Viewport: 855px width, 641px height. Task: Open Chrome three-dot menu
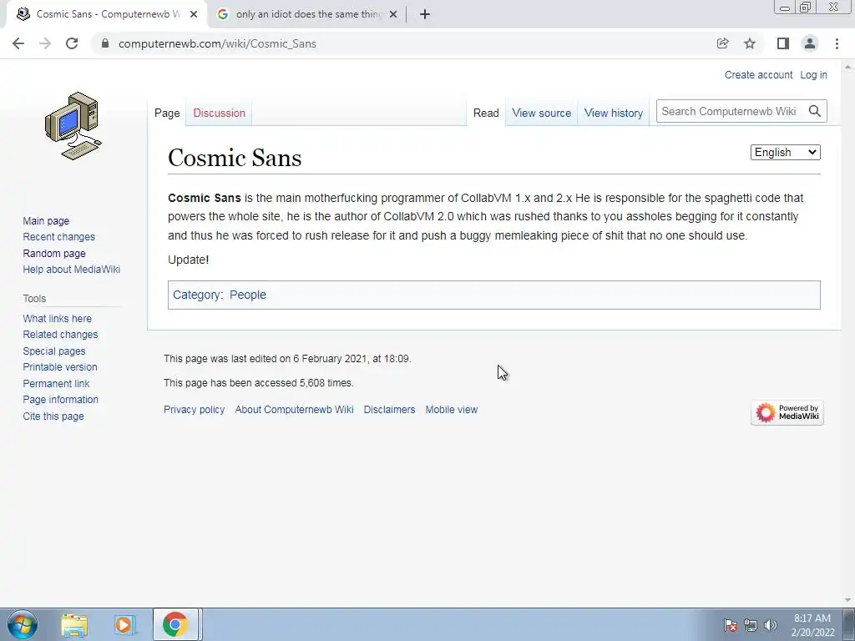(x=837, y=43)
